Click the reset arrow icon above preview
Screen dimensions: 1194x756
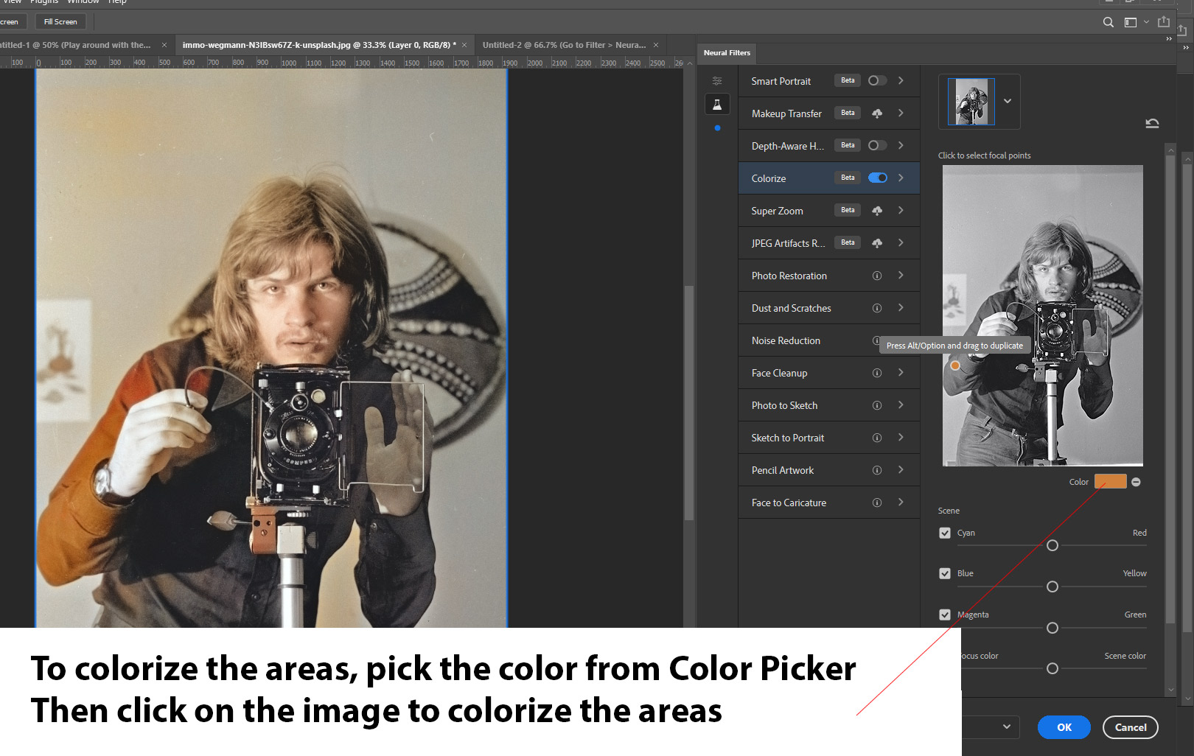click(x=1152, y=123)
